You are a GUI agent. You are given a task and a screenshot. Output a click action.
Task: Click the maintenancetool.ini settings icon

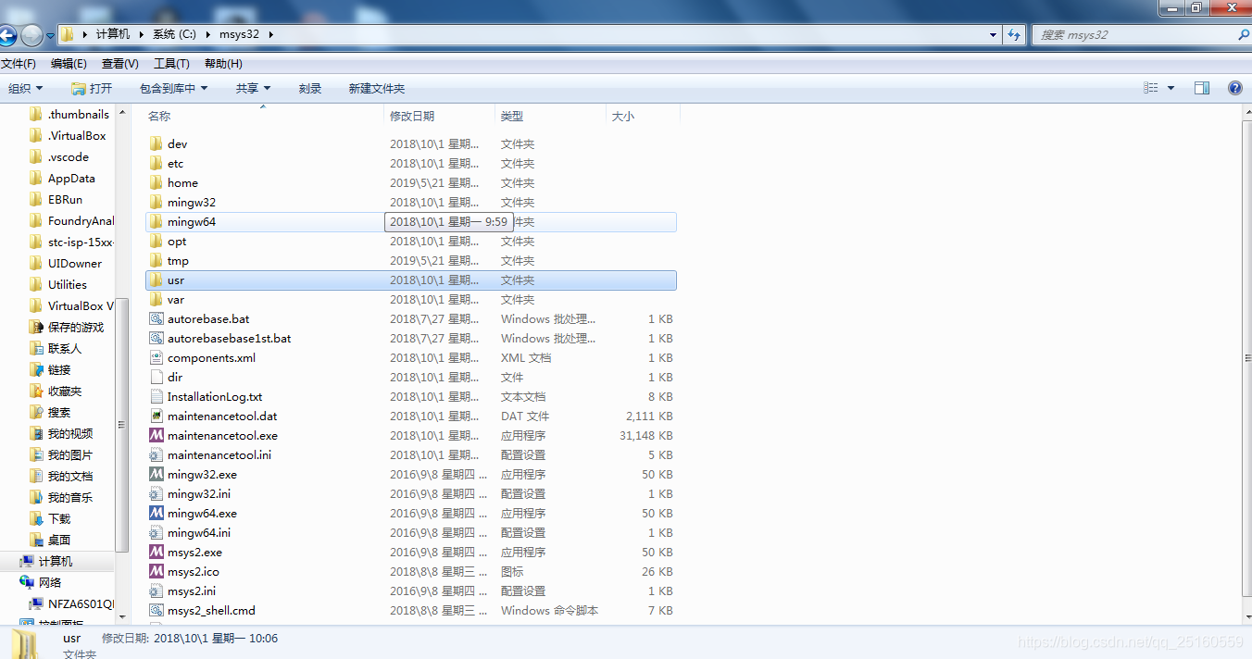(156, 454)
